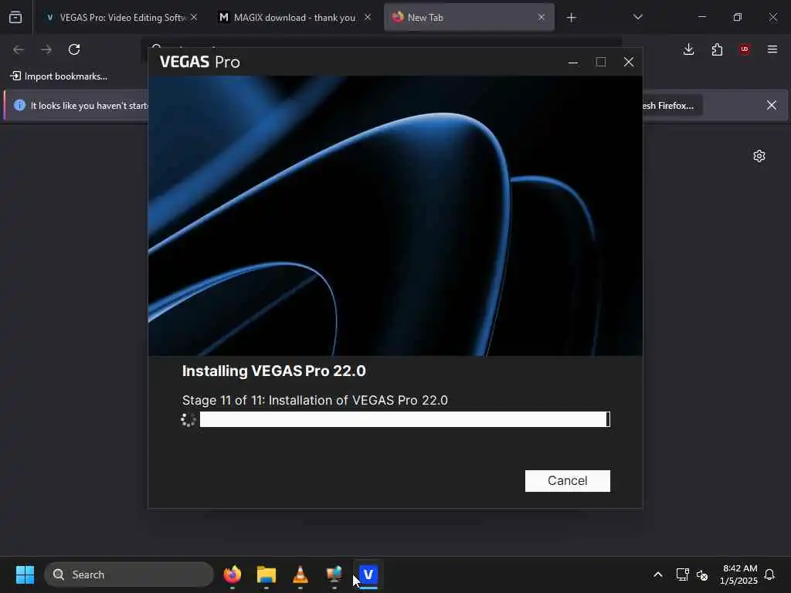This screenshot has height=593, width=791.
Task: Open a new browser tab with plus
Action: (x=571, y=18)
